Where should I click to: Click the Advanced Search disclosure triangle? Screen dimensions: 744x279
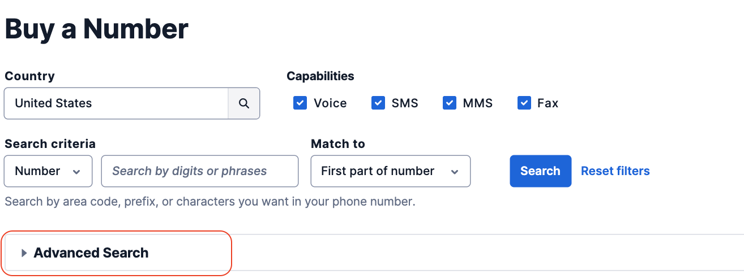coord(24,253)
